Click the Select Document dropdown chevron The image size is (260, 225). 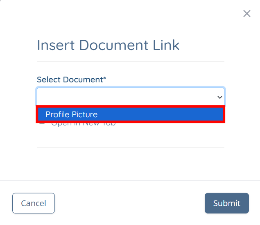(220, 97)
